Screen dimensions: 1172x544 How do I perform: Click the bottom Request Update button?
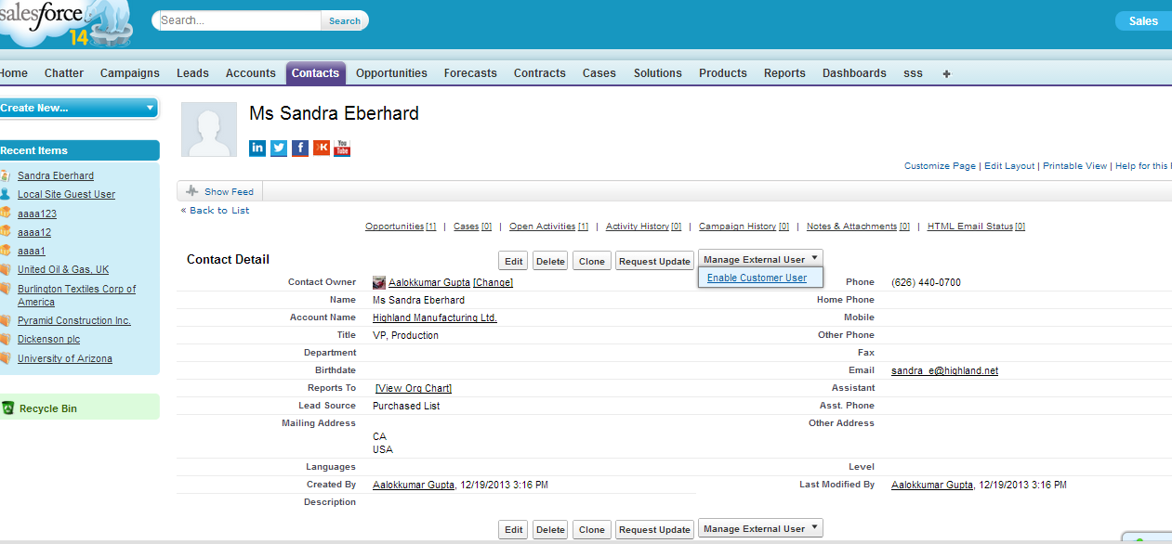click(x=654, y=529)
